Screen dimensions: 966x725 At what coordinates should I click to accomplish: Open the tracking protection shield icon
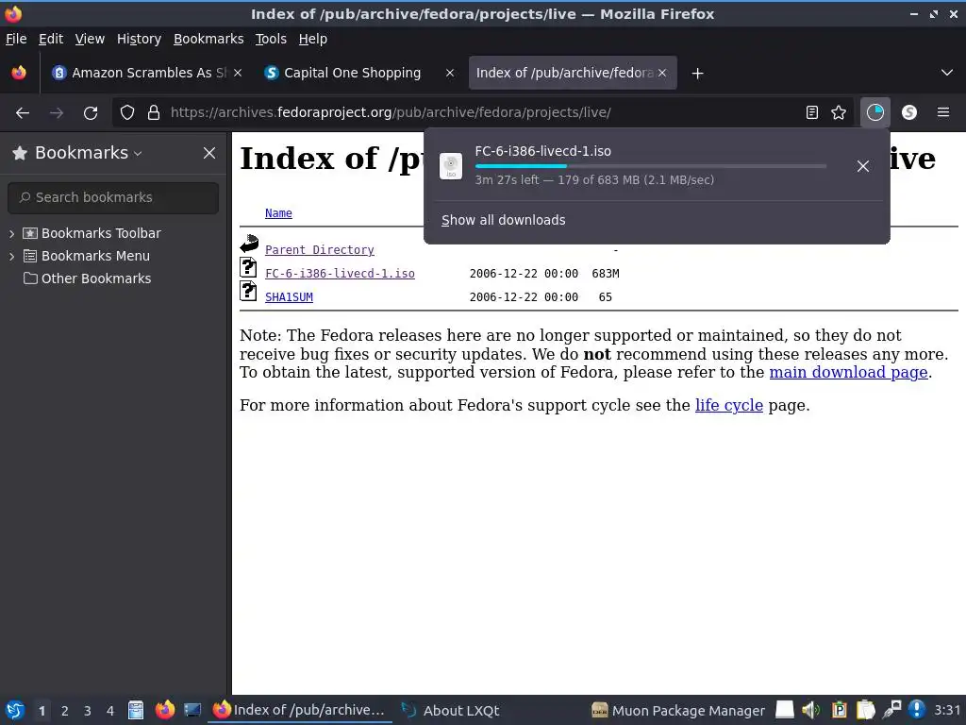(x=127, y=113)
